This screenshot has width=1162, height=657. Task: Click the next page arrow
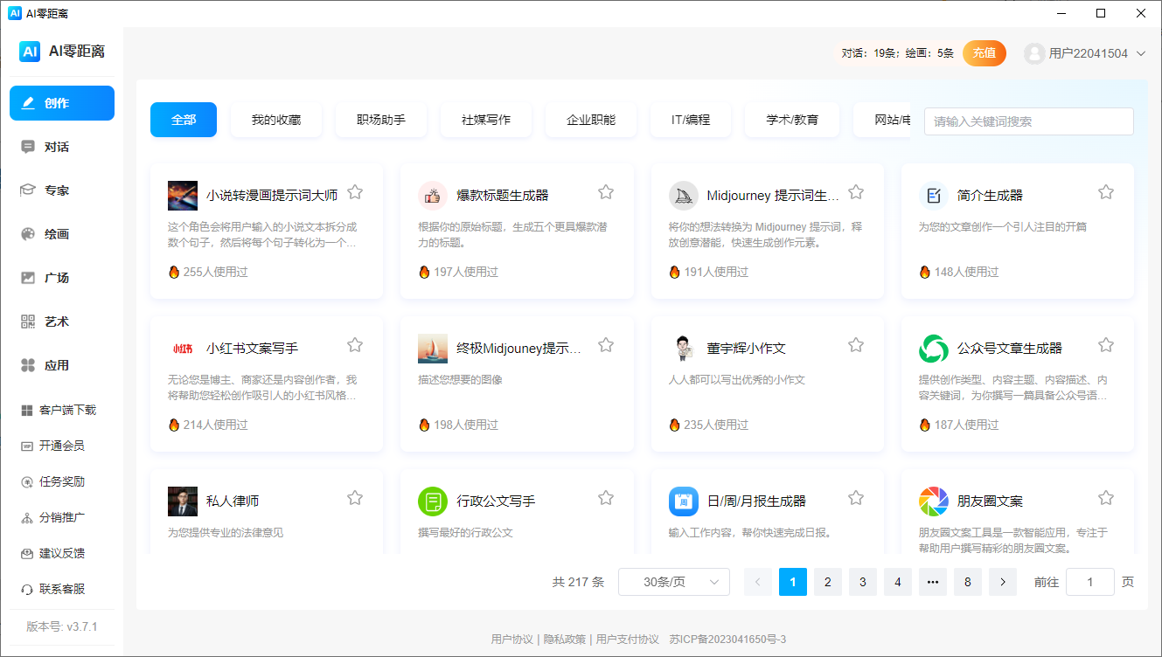point(1003,582)
